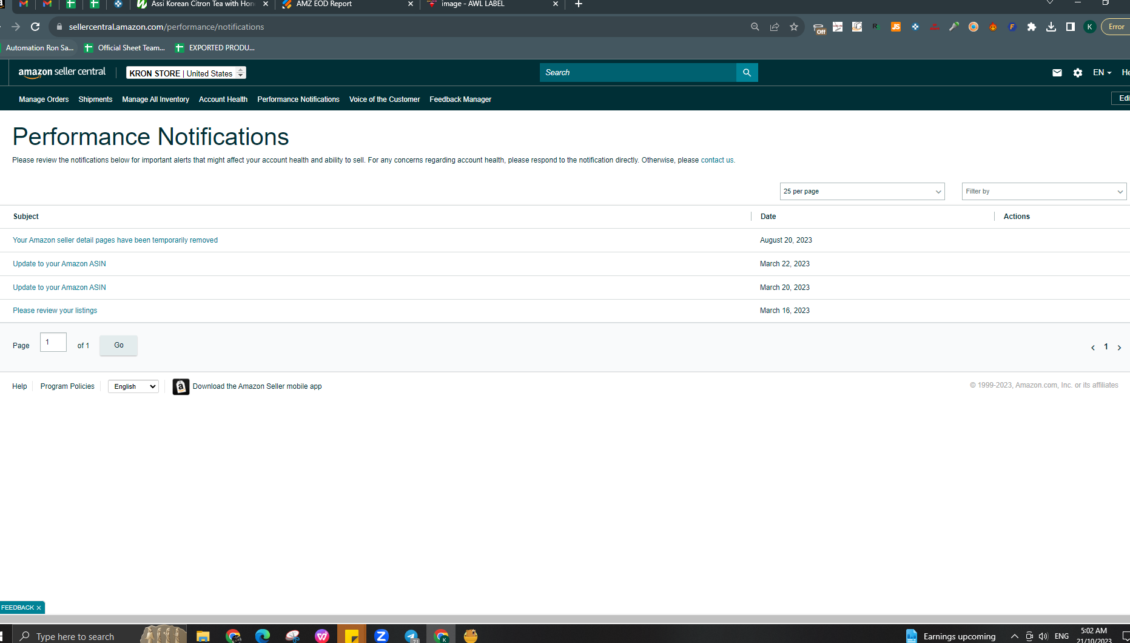Screen dimensions: 1130x643
Task: Reload the current browser page
Action: point(35,27)
